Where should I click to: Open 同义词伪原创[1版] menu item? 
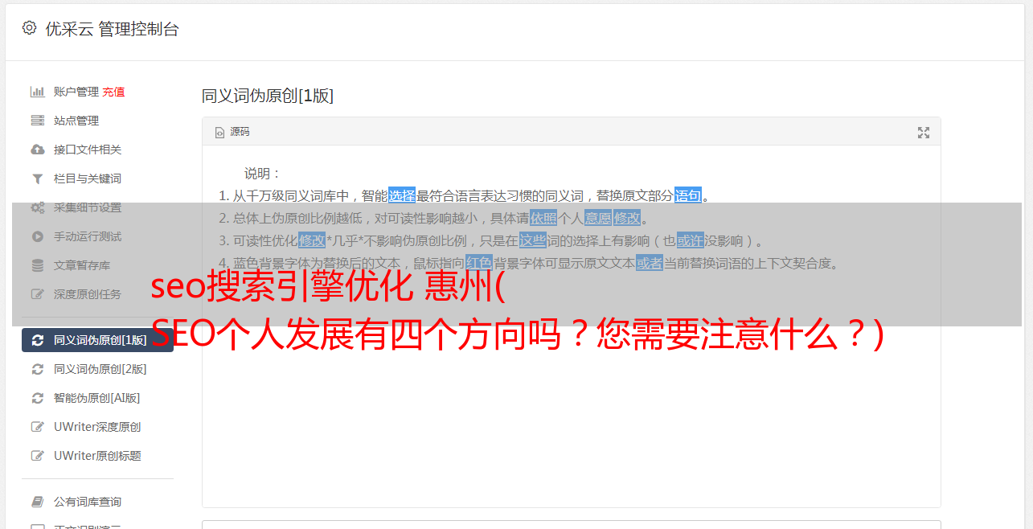tap(97, 340)
